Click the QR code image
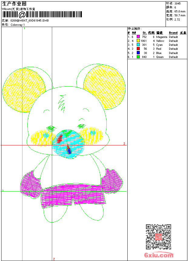The image size is (188, 261). tap(159, 237)
